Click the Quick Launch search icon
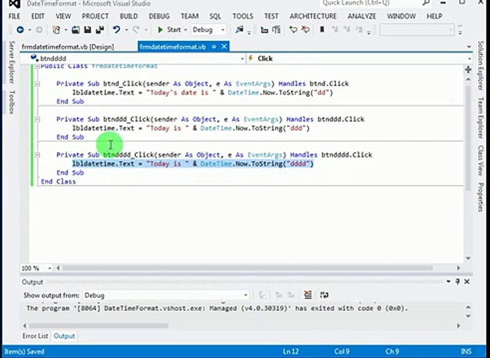Screen dimensions: 490x358 click(x=426, y=3)
